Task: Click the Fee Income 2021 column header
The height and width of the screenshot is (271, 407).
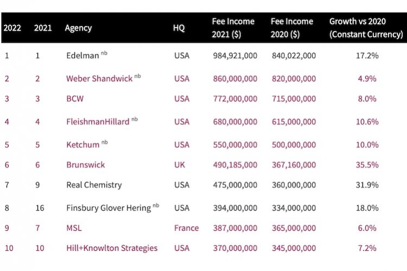Action: click(233, 28)
